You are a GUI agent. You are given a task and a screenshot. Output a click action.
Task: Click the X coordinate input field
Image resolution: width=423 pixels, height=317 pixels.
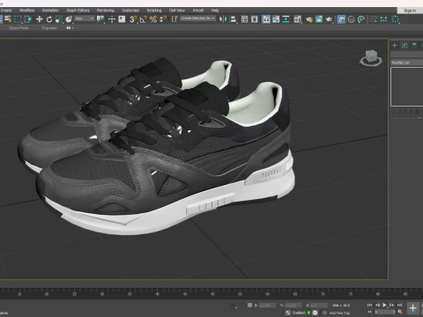tap(267, 306)
